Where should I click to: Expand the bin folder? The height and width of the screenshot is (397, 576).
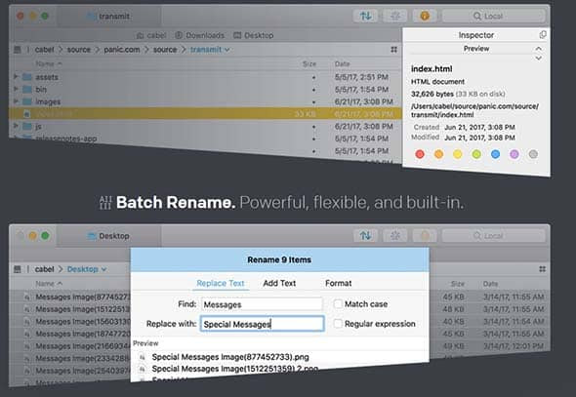pyautogui.click(x=16, y=89)
